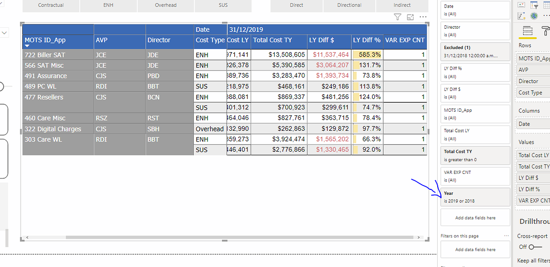Open Filters on this page ellipsis menu
The height and width of the screenshot is (267, 550).
[506, 236]
